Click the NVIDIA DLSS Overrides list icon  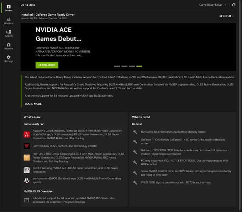point(27,200)
